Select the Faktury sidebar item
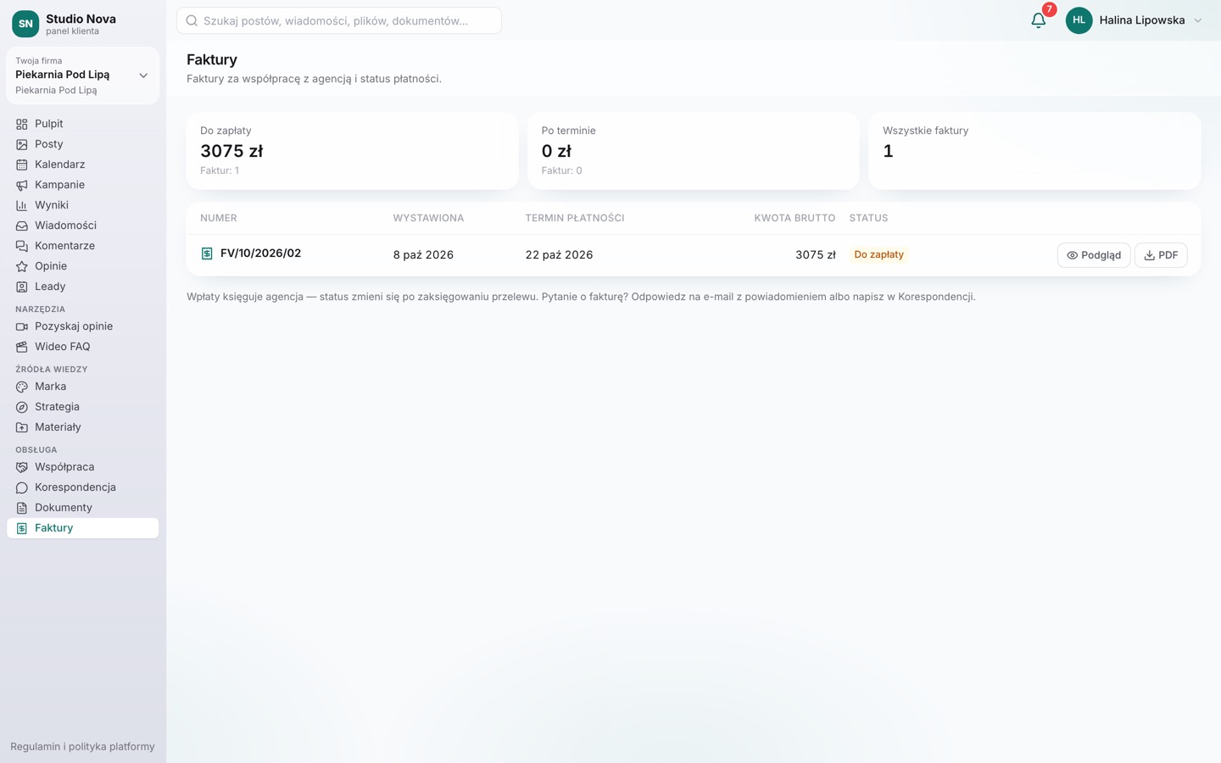 point(83,528)
